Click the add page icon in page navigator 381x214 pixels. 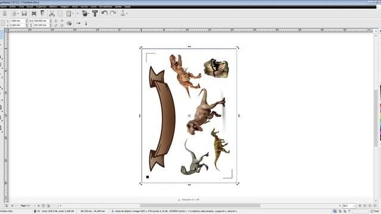click(43, 206)
